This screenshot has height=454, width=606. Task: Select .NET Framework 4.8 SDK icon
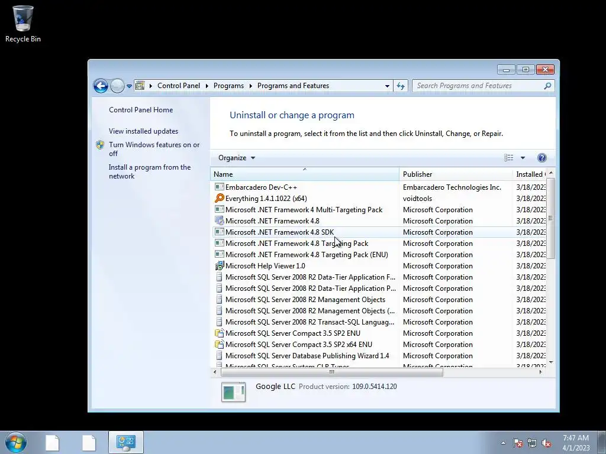click(219, 232)
